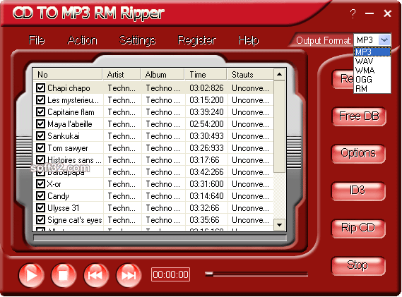Uncheck the Ulysse 31 track
This screenshot has height=297, width=402.
[x=40, y=208]
